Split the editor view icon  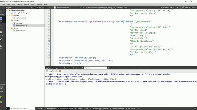coord(180,7)
